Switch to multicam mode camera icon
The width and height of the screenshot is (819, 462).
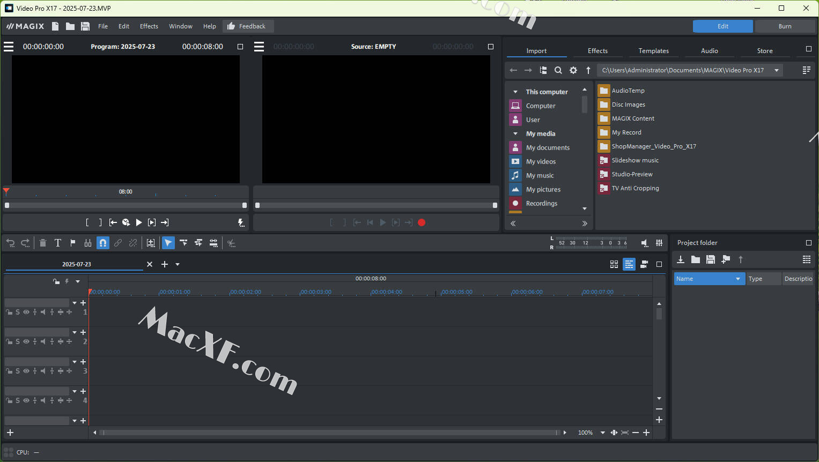pos(644,264)
